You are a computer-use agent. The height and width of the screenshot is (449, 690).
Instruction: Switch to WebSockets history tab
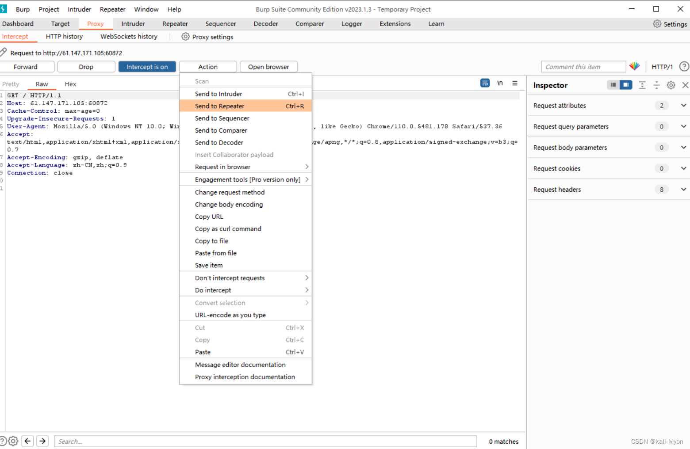(129, 37)
